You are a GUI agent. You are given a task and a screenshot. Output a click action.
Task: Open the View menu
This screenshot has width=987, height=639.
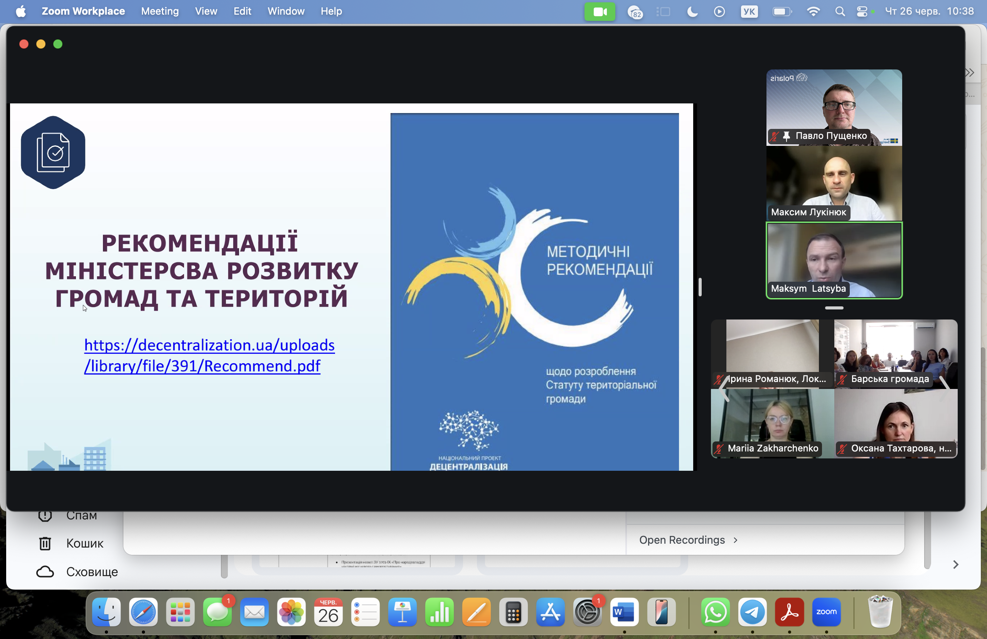206,11
